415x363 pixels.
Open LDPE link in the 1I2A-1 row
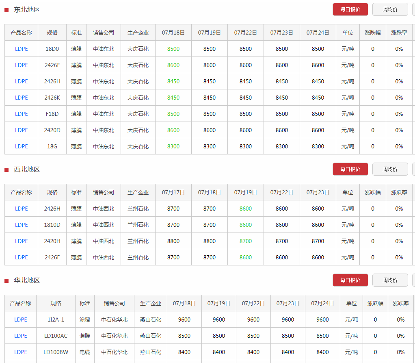click(x=21, y=320)
